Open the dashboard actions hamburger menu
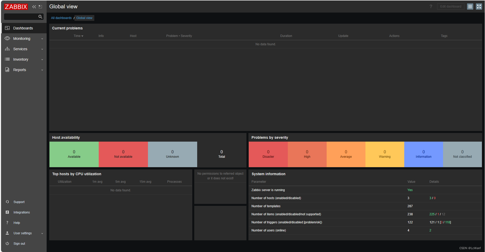 470,7
